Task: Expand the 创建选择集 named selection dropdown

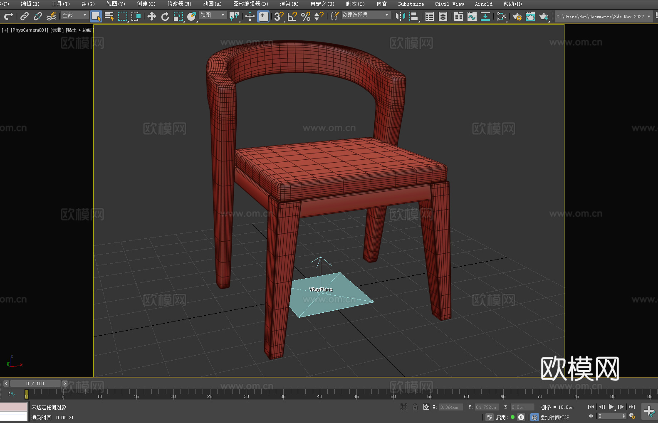Action: coord(366,15)
